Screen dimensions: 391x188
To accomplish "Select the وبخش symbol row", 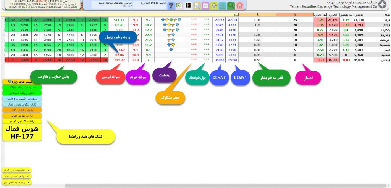I will (x=383, y=59).
